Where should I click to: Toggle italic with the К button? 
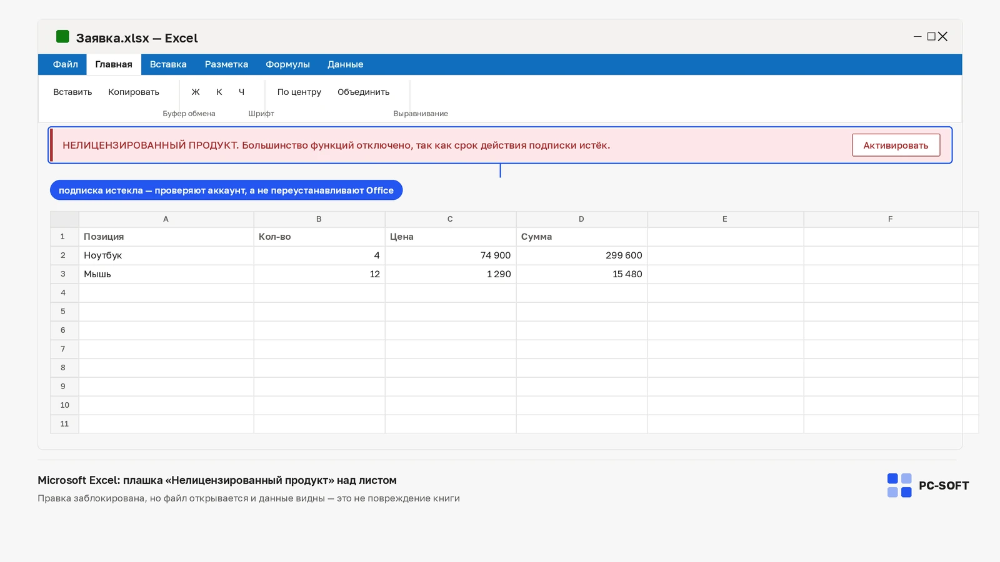pos(219,92)
